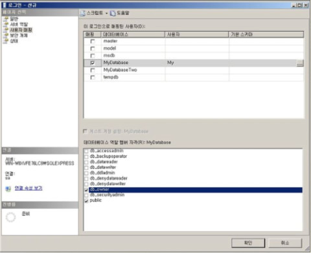The width and height of the screenshot is (311, 253).
Task: Select the 사용자 매핑 page
Action: 21,30
